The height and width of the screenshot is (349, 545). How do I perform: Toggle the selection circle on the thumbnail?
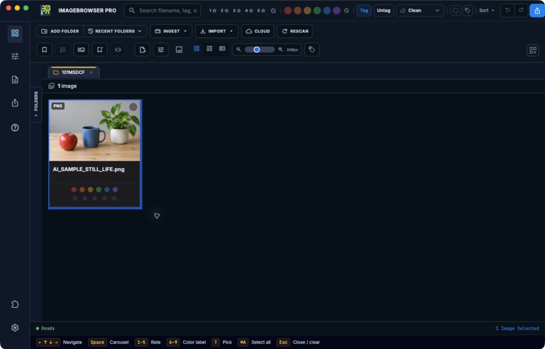(x=133, y=107)
